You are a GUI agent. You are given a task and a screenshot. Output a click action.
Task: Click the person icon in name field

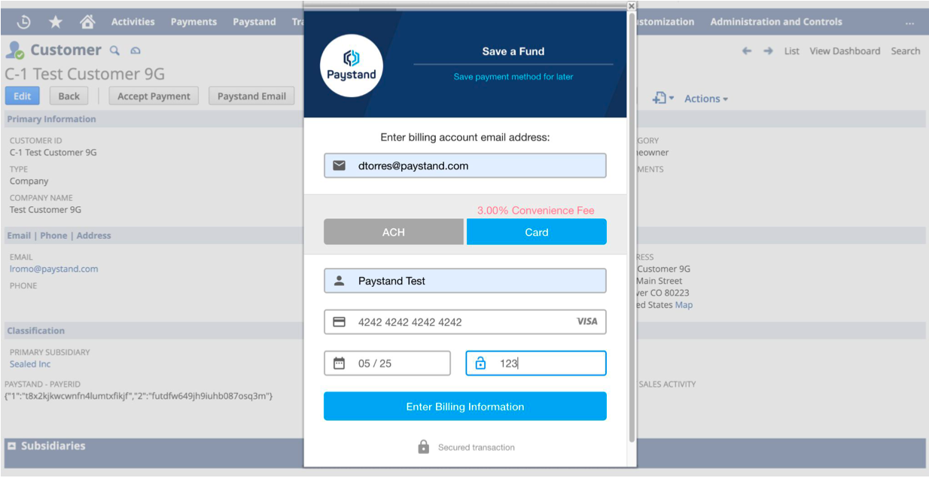(340, 281)
